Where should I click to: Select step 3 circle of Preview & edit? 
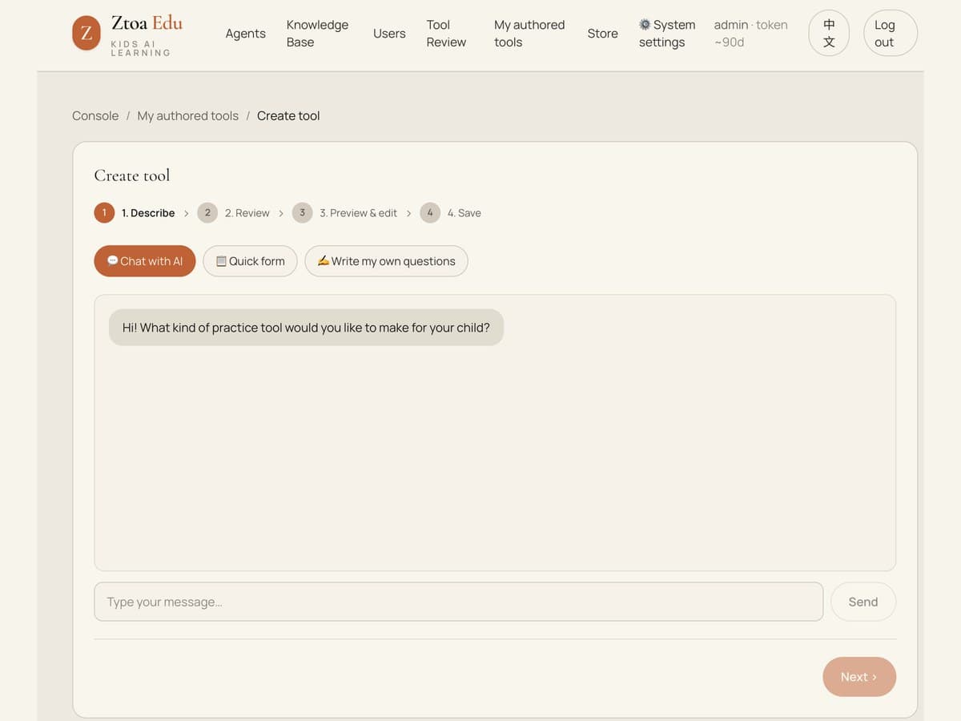(302, 212)
